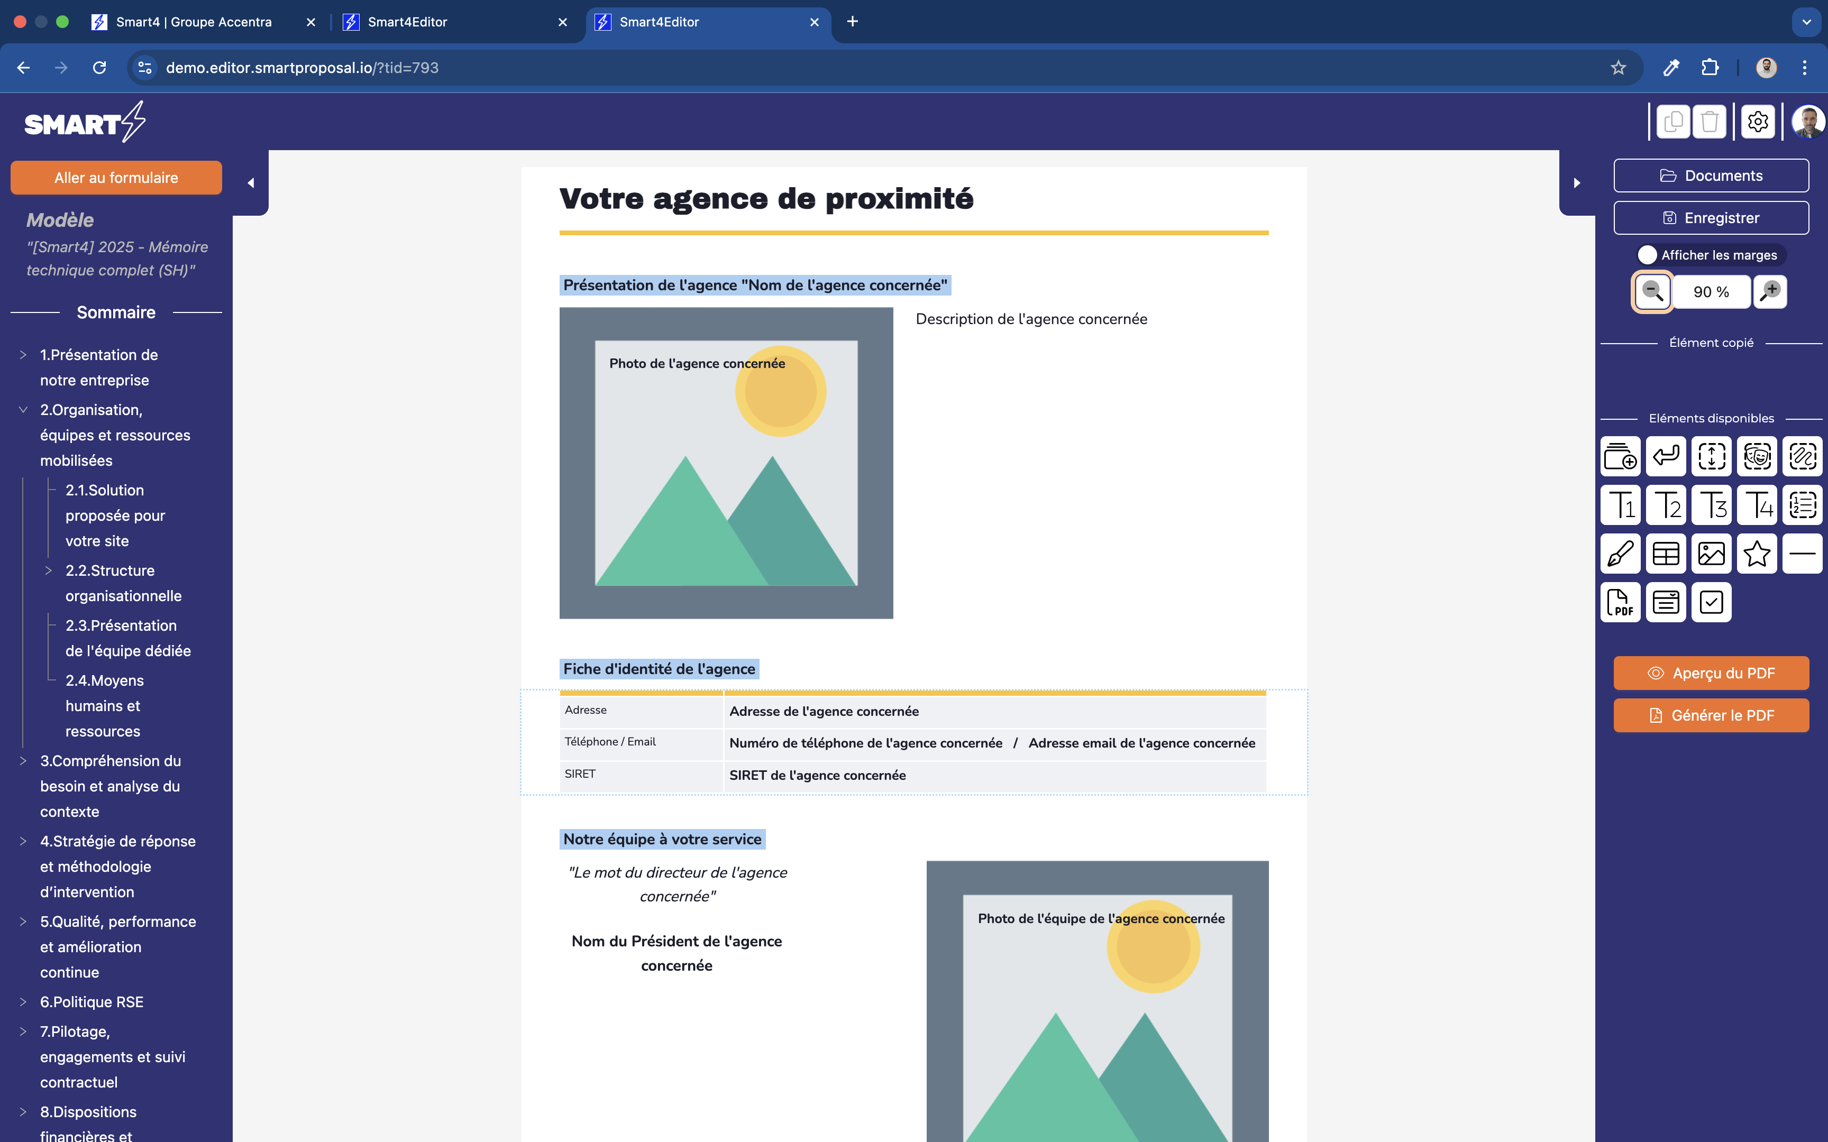Insert an image element
Screen dimensions: 1828x1142
[x=1711, y=554]
